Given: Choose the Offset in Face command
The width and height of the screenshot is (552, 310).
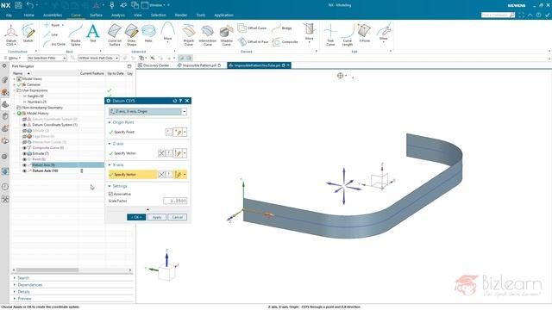Looking at the screenshot, I should point(253,41).
